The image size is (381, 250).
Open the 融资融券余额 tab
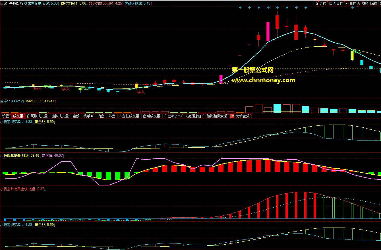pos(217,116)
